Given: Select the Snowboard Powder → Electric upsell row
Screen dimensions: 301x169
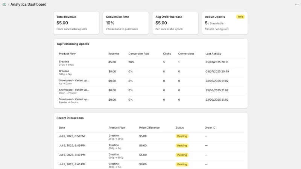Looking at the screenshot, I should (x=150, y=101).
